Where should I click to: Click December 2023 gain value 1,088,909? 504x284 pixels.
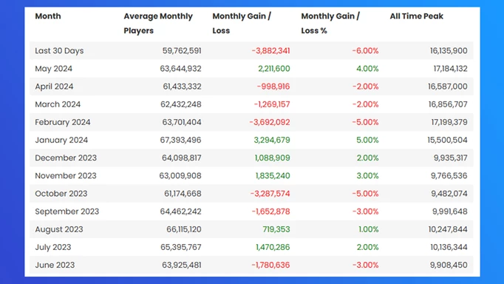click(272, 158)
